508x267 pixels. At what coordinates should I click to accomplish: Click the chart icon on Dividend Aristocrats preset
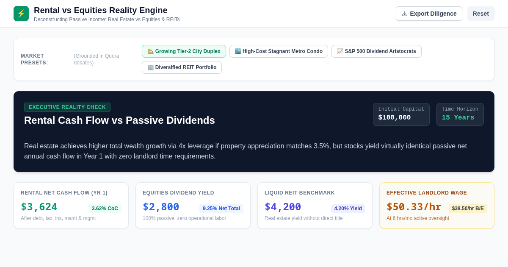pos(340,51)
